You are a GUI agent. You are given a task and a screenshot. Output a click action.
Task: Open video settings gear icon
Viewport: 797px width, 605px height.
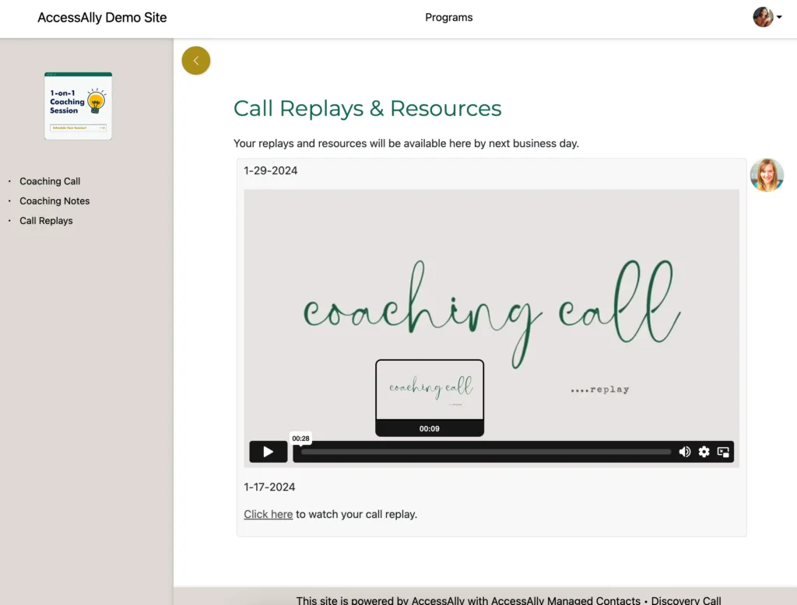coord(704,452)
